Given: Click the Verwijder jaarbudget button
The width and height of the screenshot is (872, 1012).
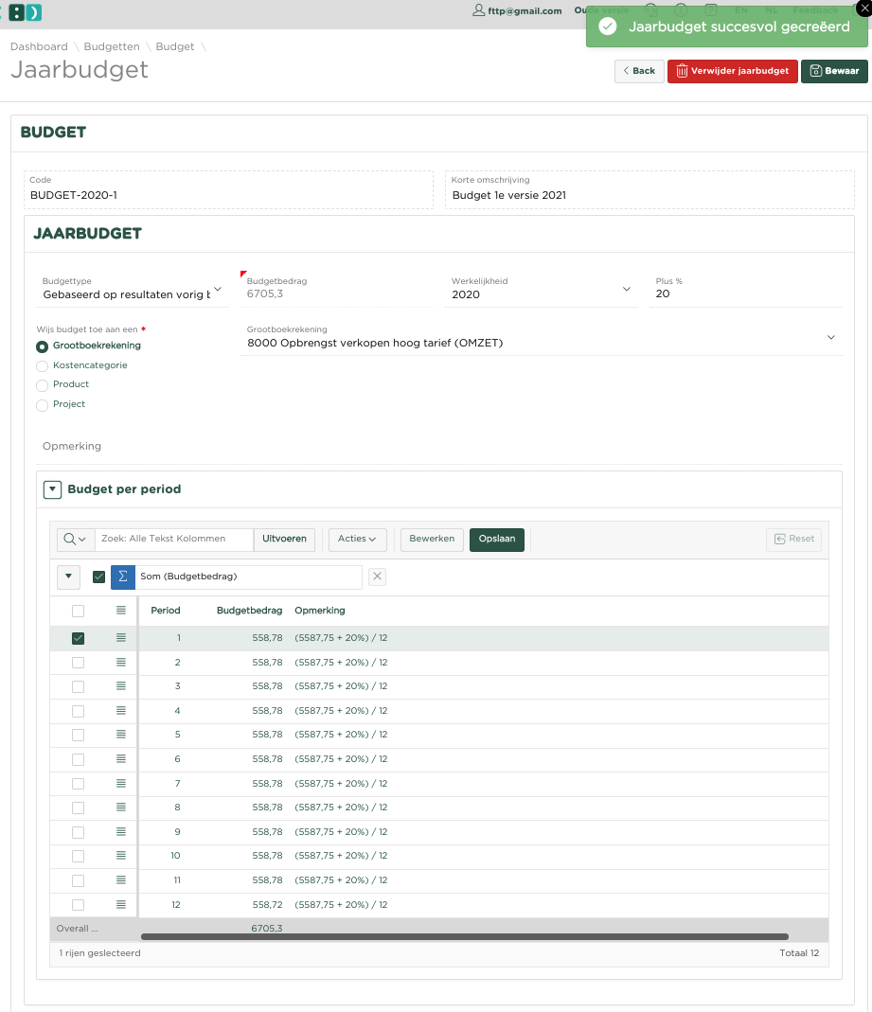Looking at the screenshot, I should [732, 71].
